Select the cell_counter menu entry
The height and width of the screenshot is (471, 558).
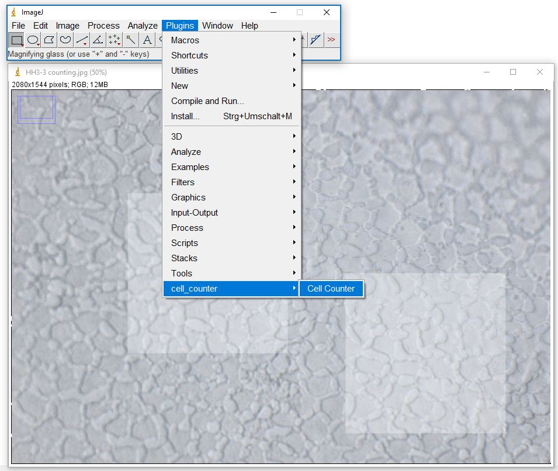click(x=231, y=289)
